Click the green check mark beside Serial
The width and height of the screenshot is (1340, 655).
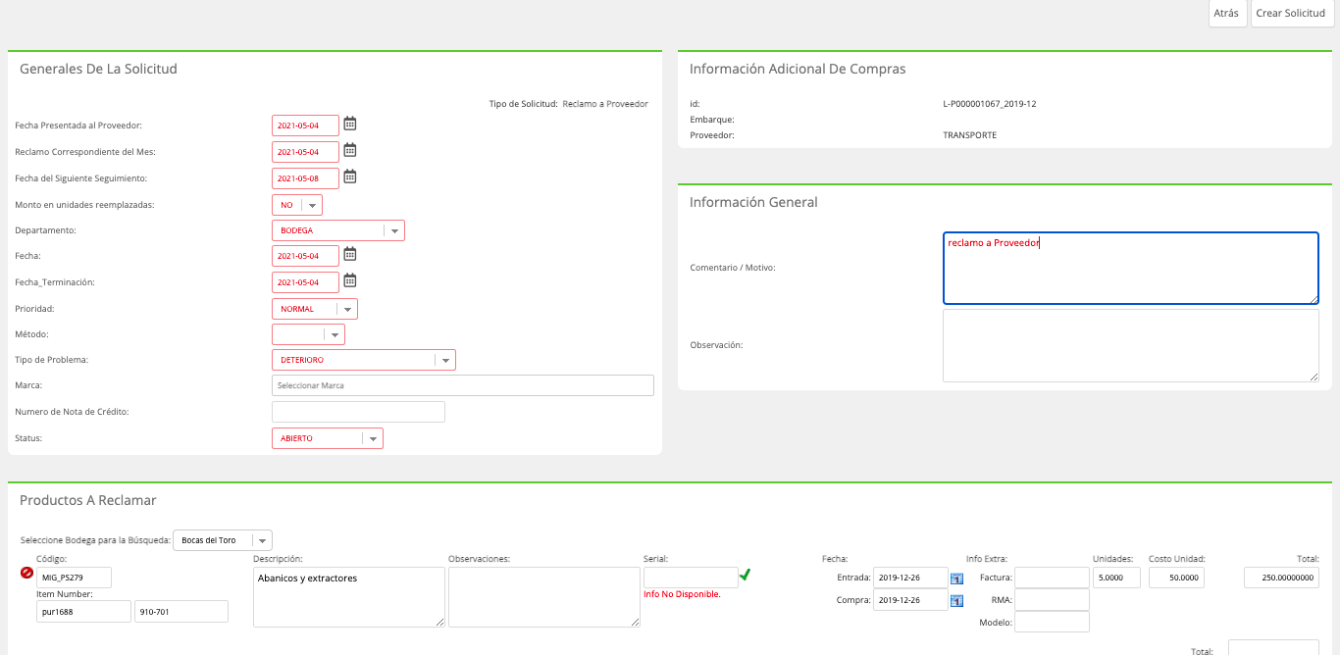pos(746,575)
